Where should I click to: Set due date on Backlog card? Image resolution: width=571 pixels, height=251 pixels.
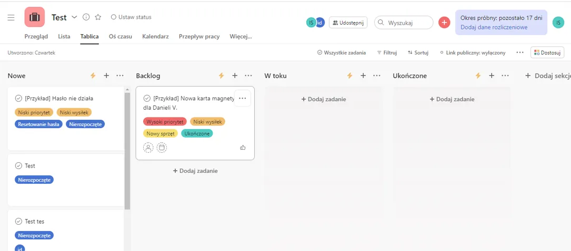(162, 148)
